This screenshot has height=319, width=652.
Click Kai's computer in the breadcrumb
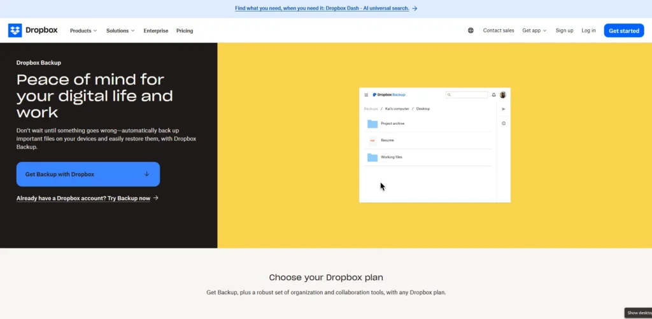click(x=397, y=108)
